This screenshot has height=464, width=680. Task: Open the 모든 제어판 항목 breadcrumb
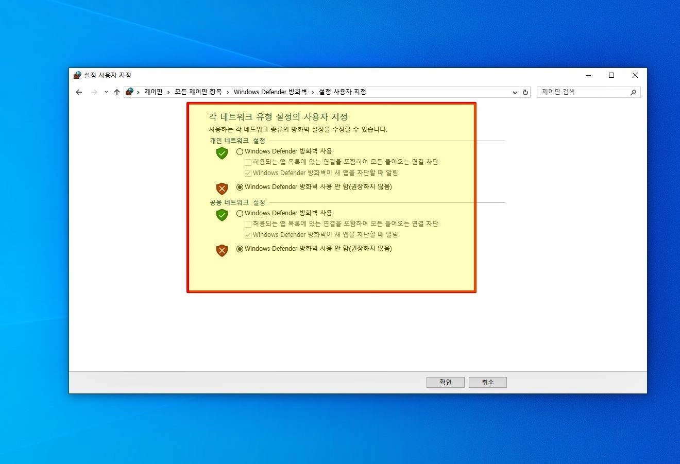(198, 92)
